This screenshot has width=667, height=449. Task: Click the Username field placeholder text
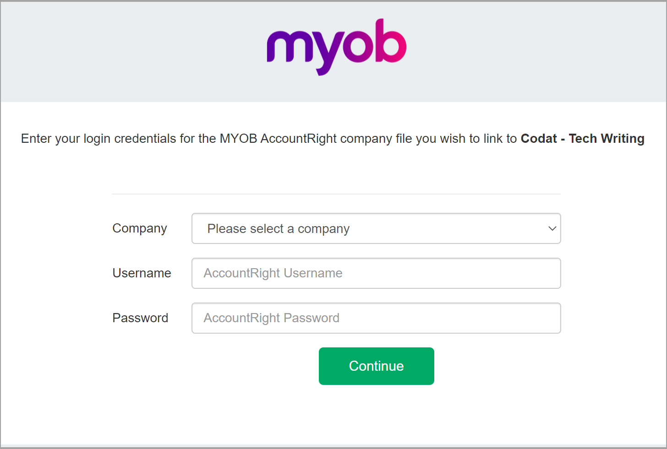click(273, 273)
